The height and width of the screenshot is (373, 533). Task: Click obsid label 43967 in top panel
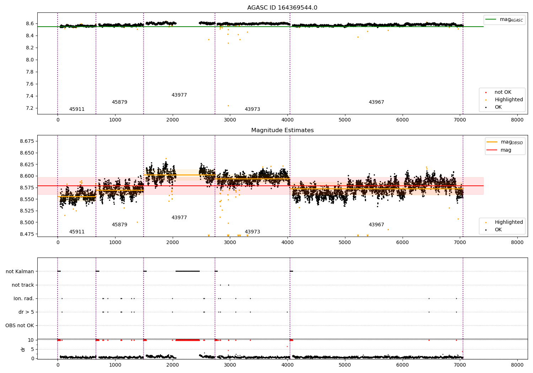click(376, 102)
